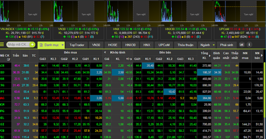Toggle the +/- change column arrow
Viewport: 266px width, 139px height.
coord(131,59)
